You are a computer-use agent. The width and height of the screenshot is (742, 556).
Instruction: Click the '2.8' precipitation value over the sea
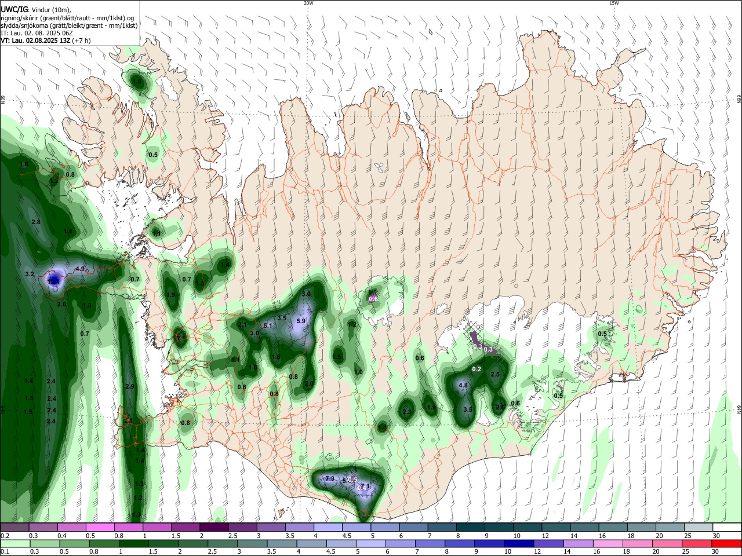tap(36, 222)
